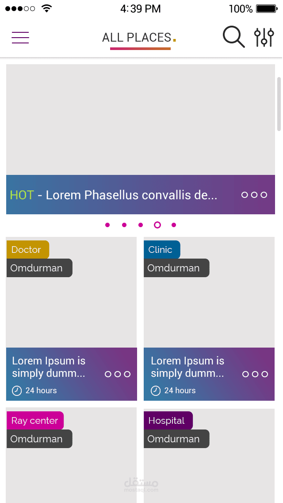Open three-dot options on Doctor card

click(118, 374)
